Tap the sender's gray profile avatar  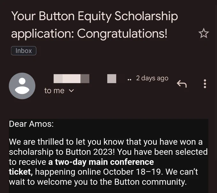point(22,86)
